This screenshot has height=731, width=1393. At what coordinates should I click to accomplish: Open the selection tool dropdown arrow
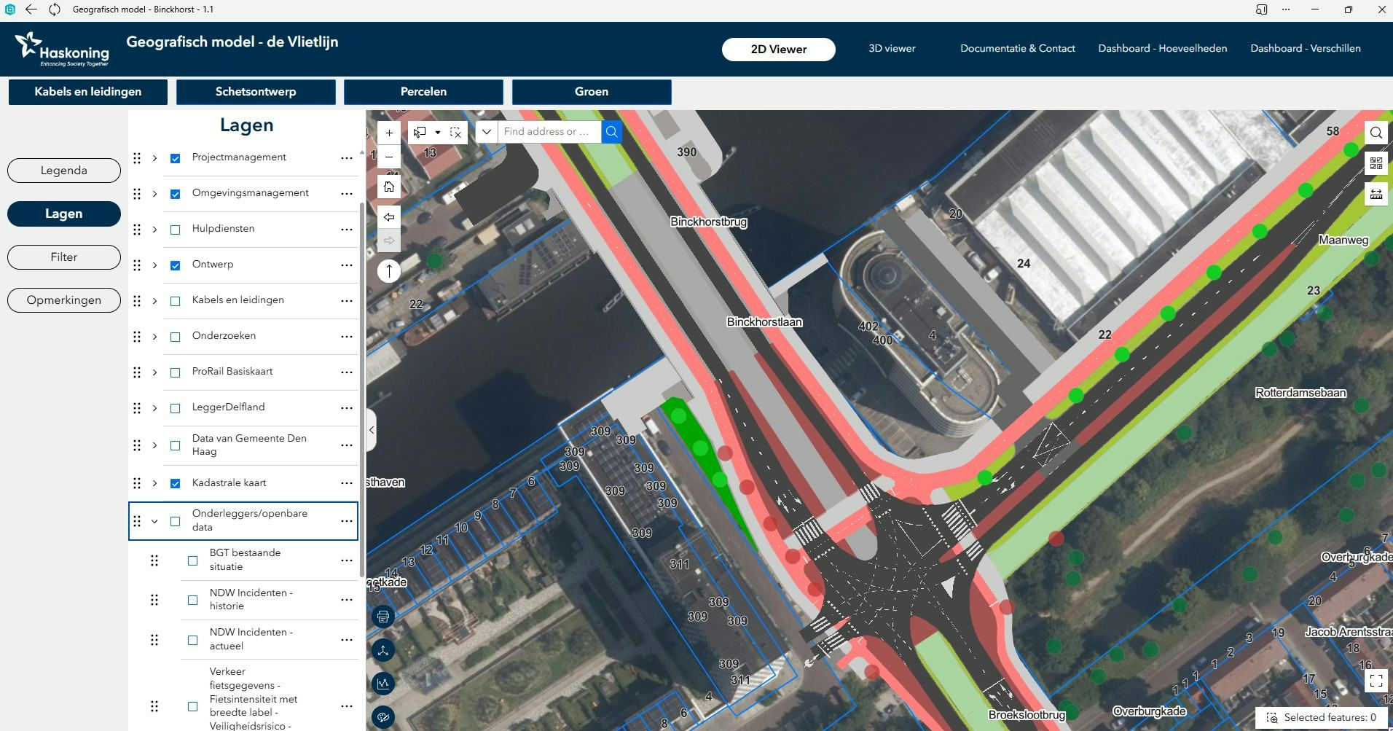pos(438,132)
